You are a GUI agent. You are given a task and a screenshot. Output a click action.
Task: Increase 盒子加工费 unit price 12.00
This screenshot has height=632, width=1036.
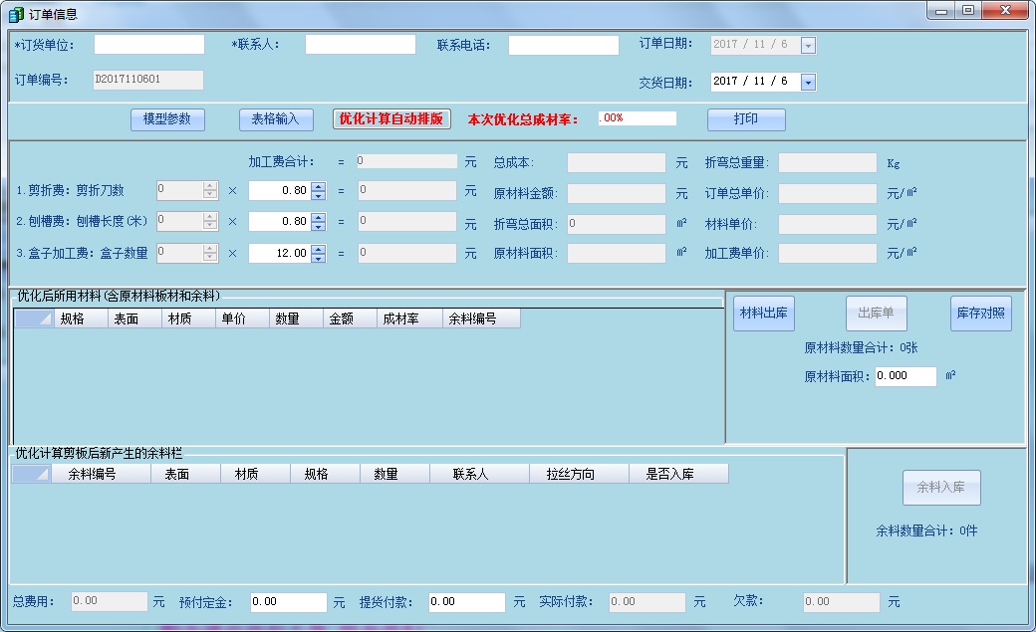[319, 248]
